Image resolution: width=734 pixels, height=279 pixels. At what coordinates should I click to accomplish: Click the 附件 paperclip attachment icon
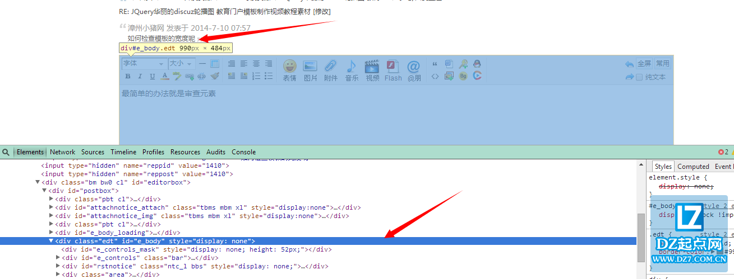tap(331, 70)
